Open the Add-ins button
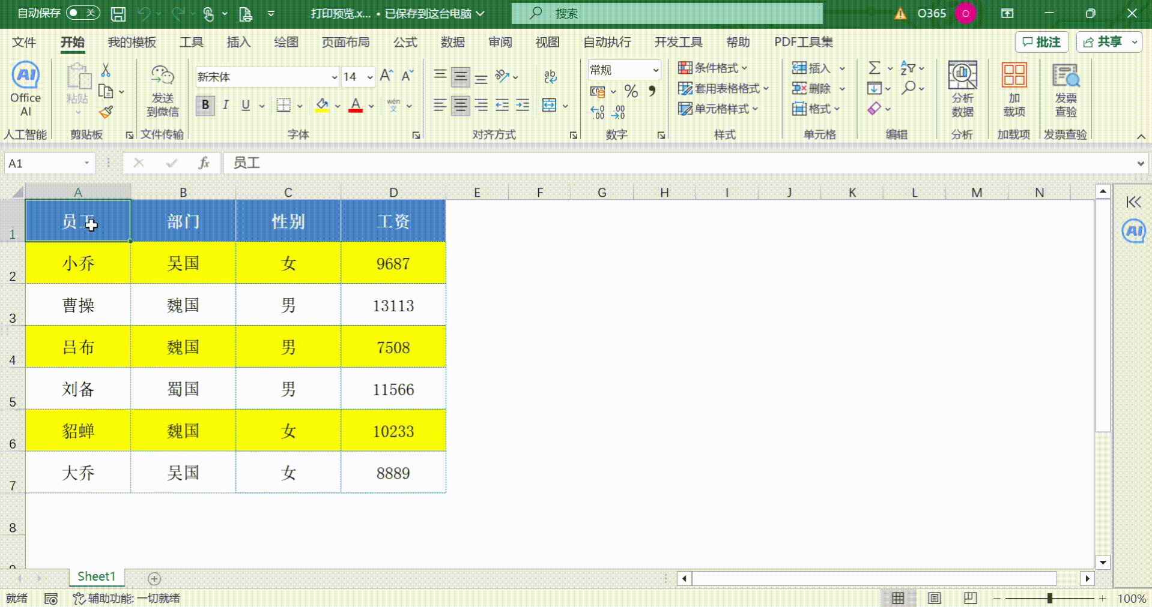 click(x=1014, y=89)
